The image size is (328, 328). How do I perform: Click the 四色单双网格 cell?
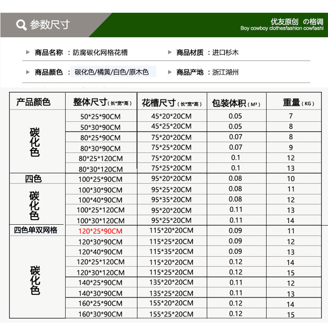(x=36, y=230)
